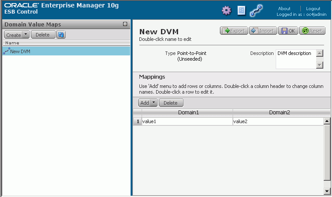Viewport: 332px width, 197px height.
Task: Delete the selected domain value map
Action: click(x=43, y=35)
